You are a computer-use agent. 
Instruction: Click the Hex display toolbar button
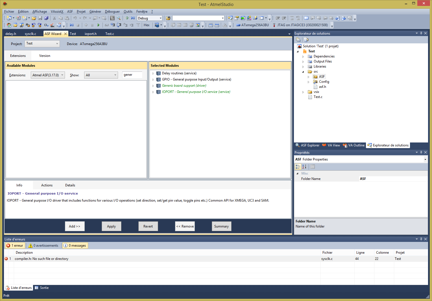click(x=147, y=25)
